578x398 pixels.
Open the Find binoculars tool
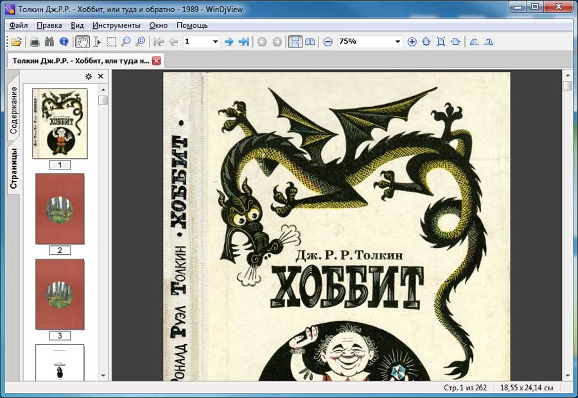tap(49, 42)
